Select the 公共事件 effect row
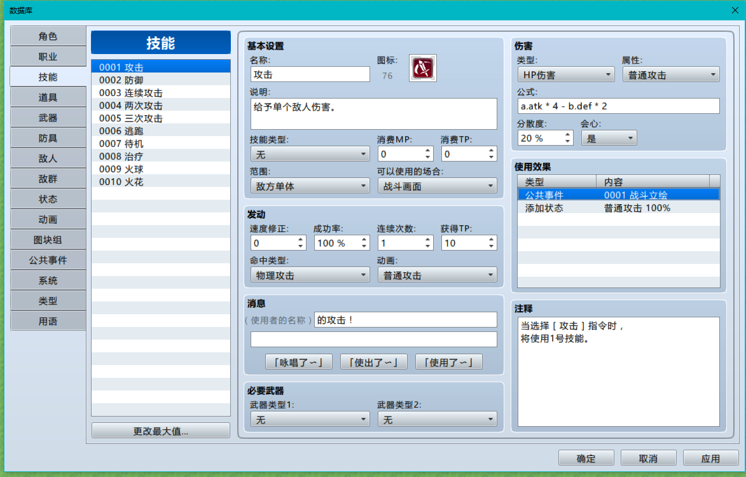Screen dimensions: 746x477 coord(619,195)
